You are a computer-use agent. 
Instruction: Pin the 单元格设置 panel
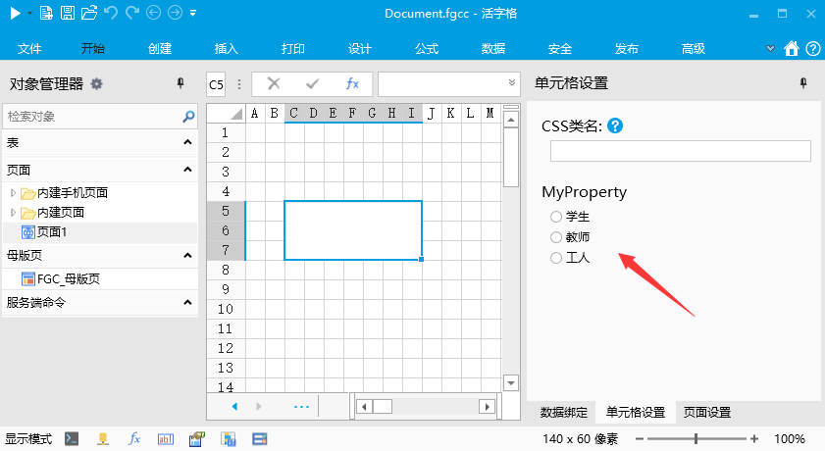pos(802,83)
